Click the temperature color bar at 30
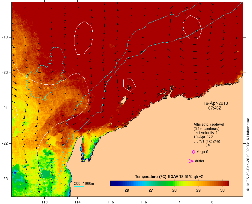Screen dimensions: 252x204 pyautogui.click(x=223, y=183)
